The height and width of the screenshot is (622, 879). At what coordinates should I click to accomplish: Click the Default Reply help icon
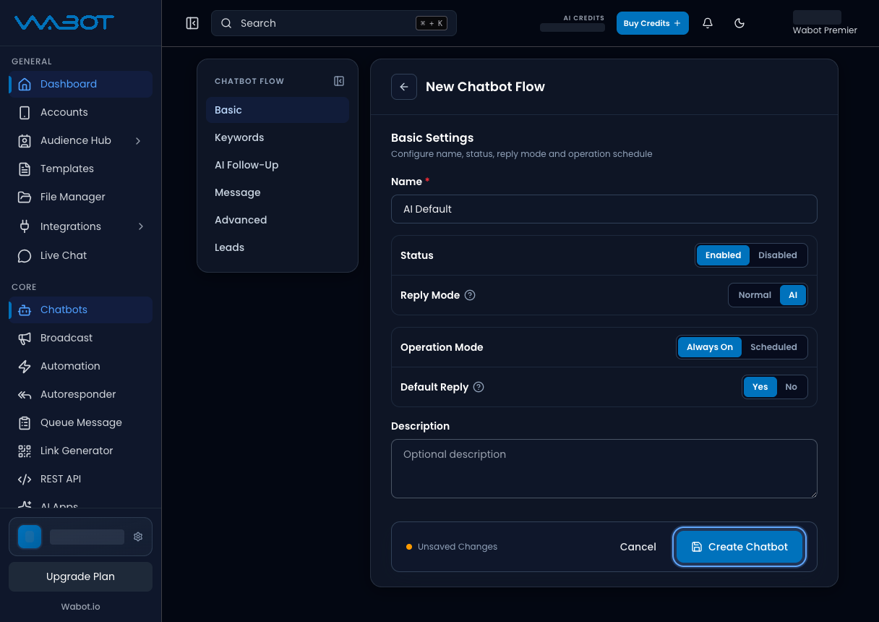pyautogui.click(x=479, y=387)
